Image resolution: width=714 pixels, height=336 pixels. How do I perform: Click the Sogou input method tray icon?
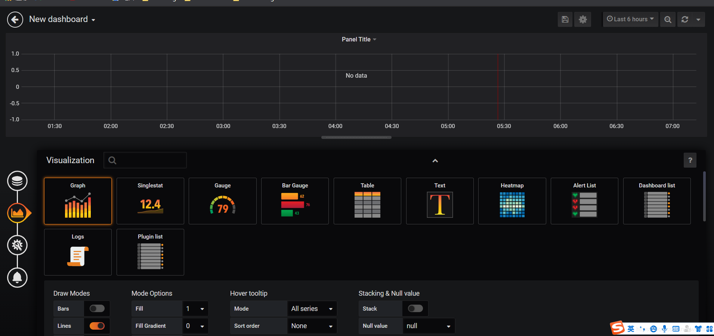click(x=618, y=328)
